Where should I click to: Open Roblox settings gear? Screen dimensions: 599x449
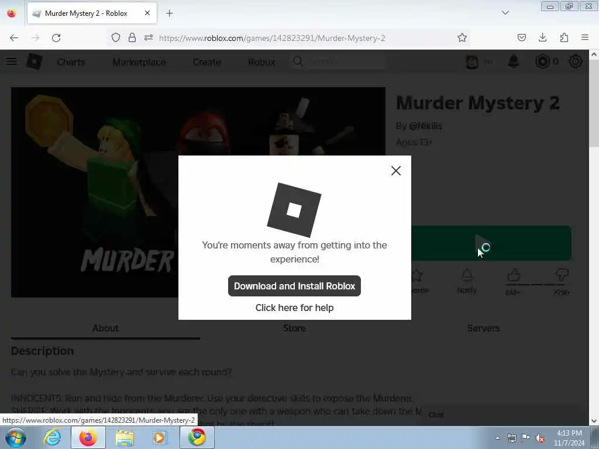click(576, 61)
